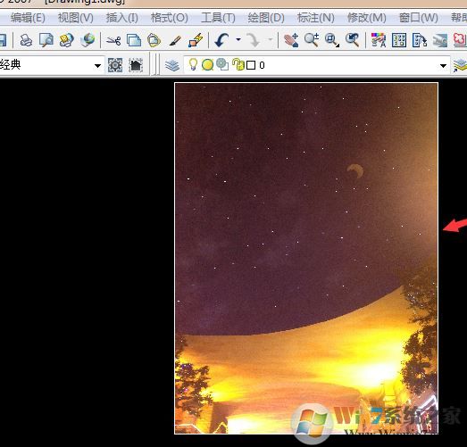Open the 编辑(E) menu

pyautogui.click(x=28, y=18)
